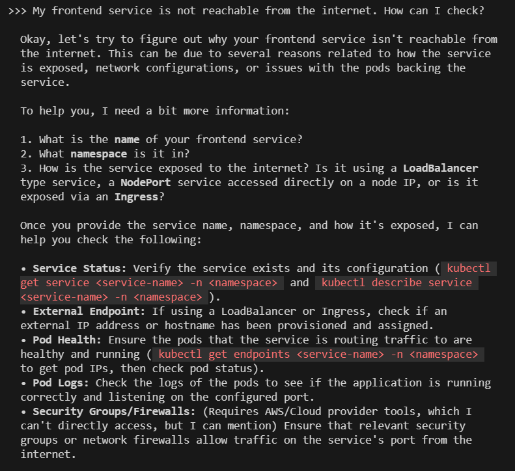515x471 pixels.
Task: Click the 'Pod Health:' bullet heading
Action: 67,340
